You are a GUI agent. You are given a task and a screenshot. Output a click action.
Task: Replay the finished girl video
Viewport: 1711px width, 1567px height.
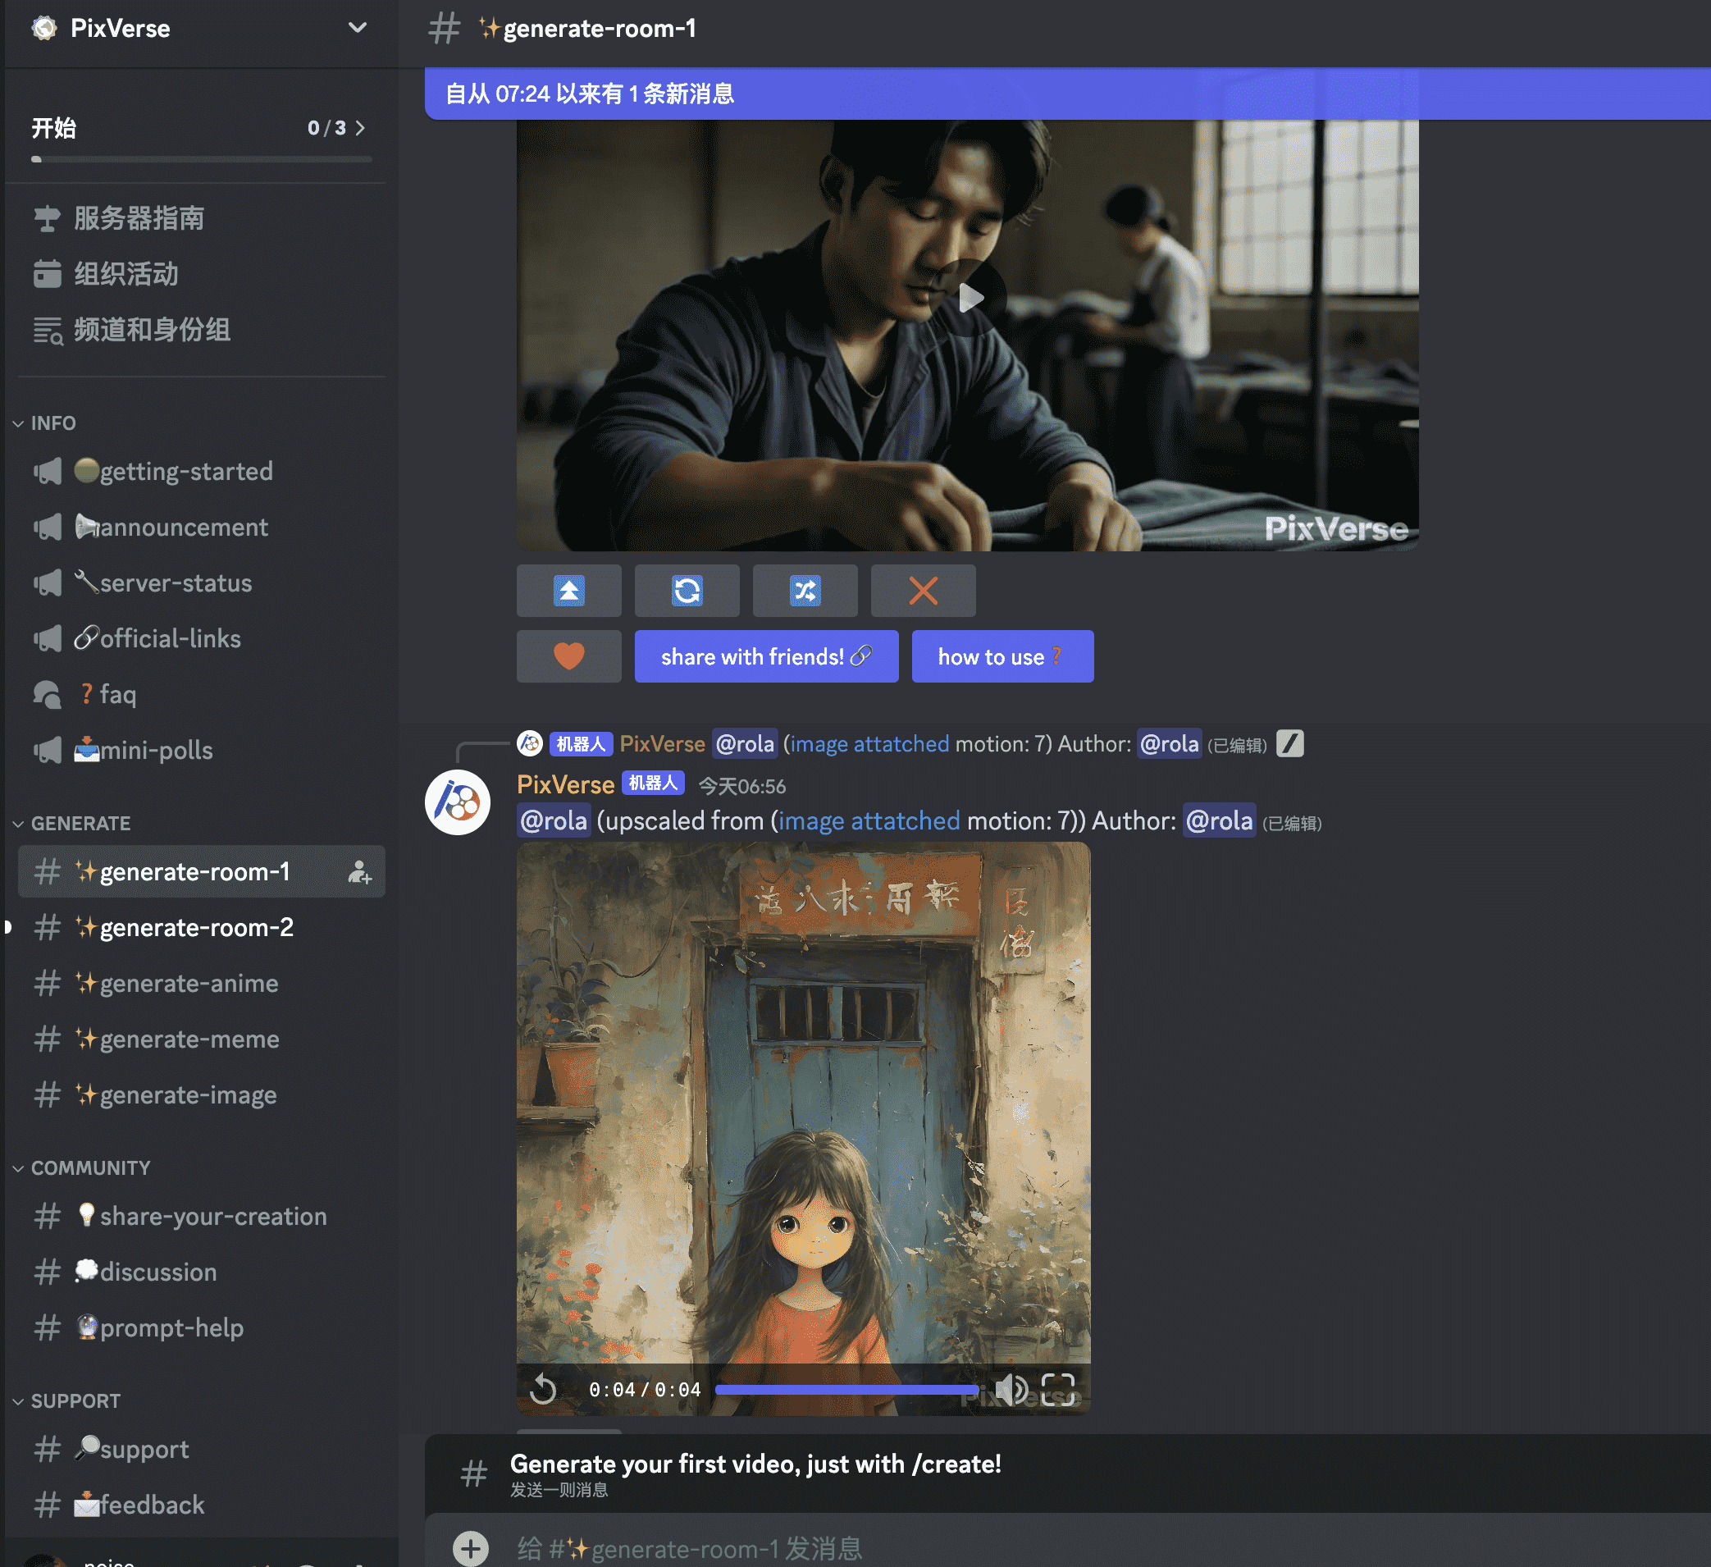(543, 1390)
